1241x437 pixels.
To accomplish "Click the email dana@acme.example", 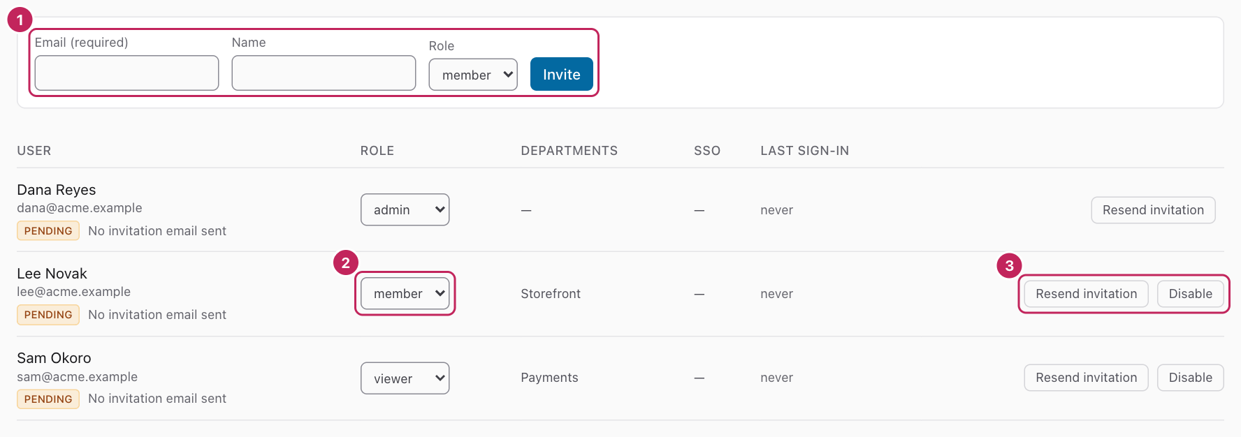I will click(x=80, y=208).
